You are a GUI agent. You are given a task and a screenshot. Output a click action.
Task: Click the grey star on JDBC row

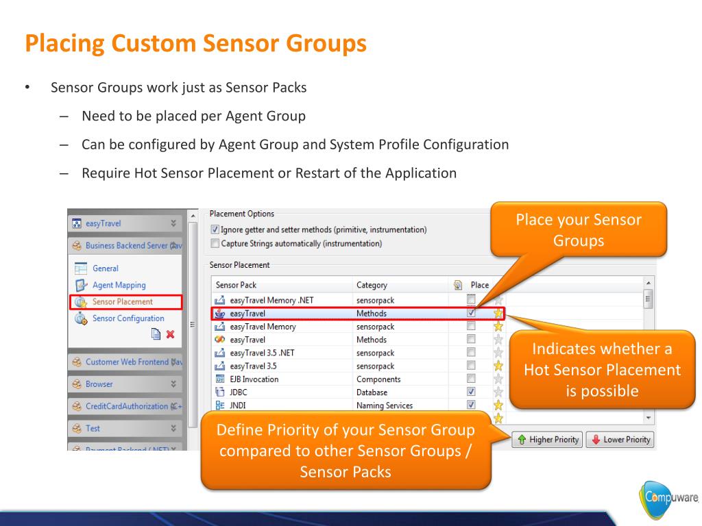coord(498,392)
